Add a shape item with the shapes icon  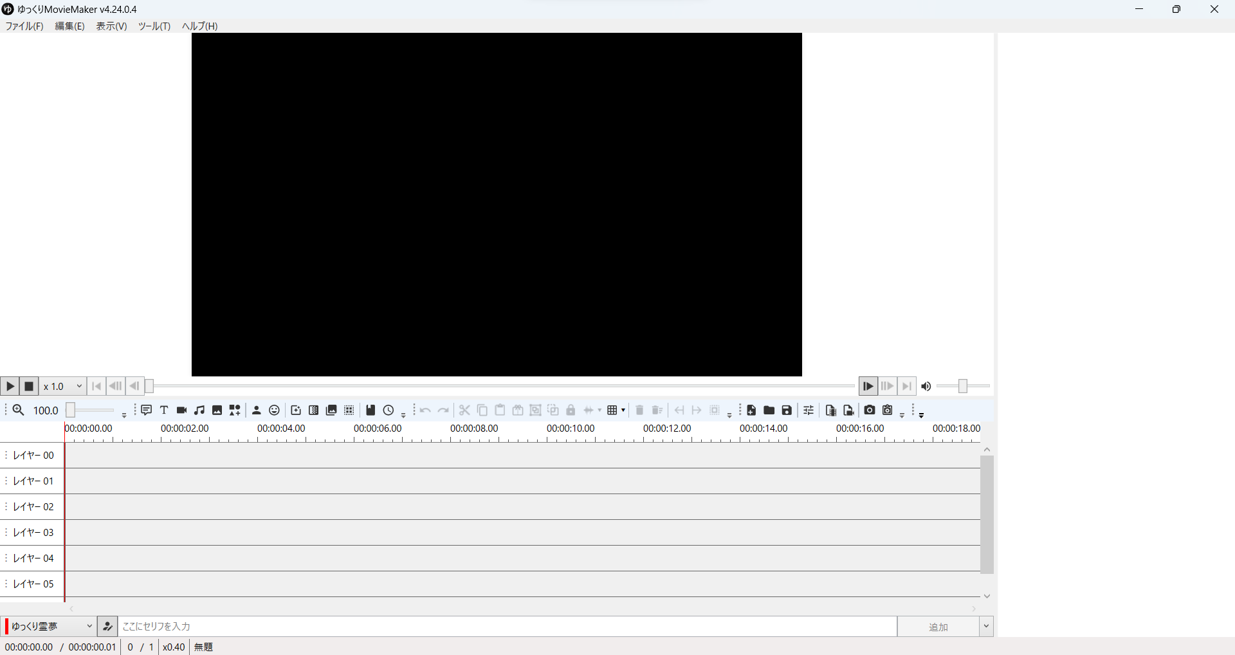(235, 411)
